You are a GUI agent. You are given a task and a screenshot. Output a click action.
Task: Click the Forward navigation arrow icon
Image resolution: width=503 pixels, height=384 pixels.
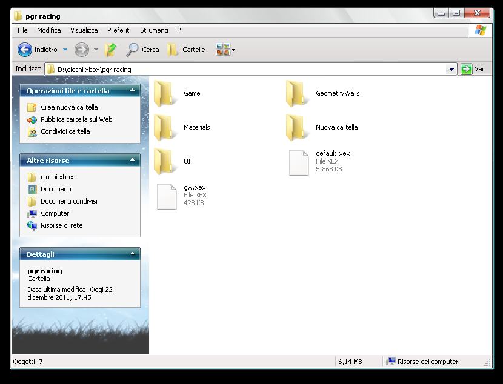pos(81,50)
